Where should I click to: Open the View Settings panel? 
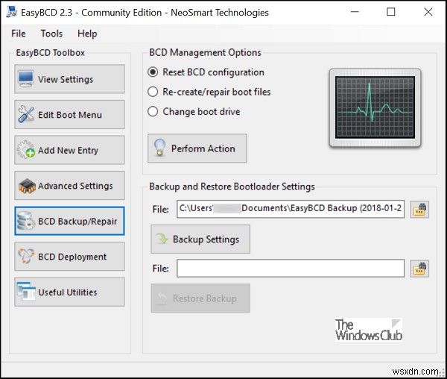coord(69,79)
